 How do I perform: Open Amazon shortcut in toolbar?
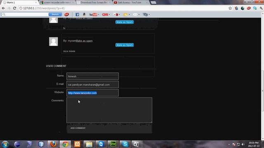click(x=84, y=14)
